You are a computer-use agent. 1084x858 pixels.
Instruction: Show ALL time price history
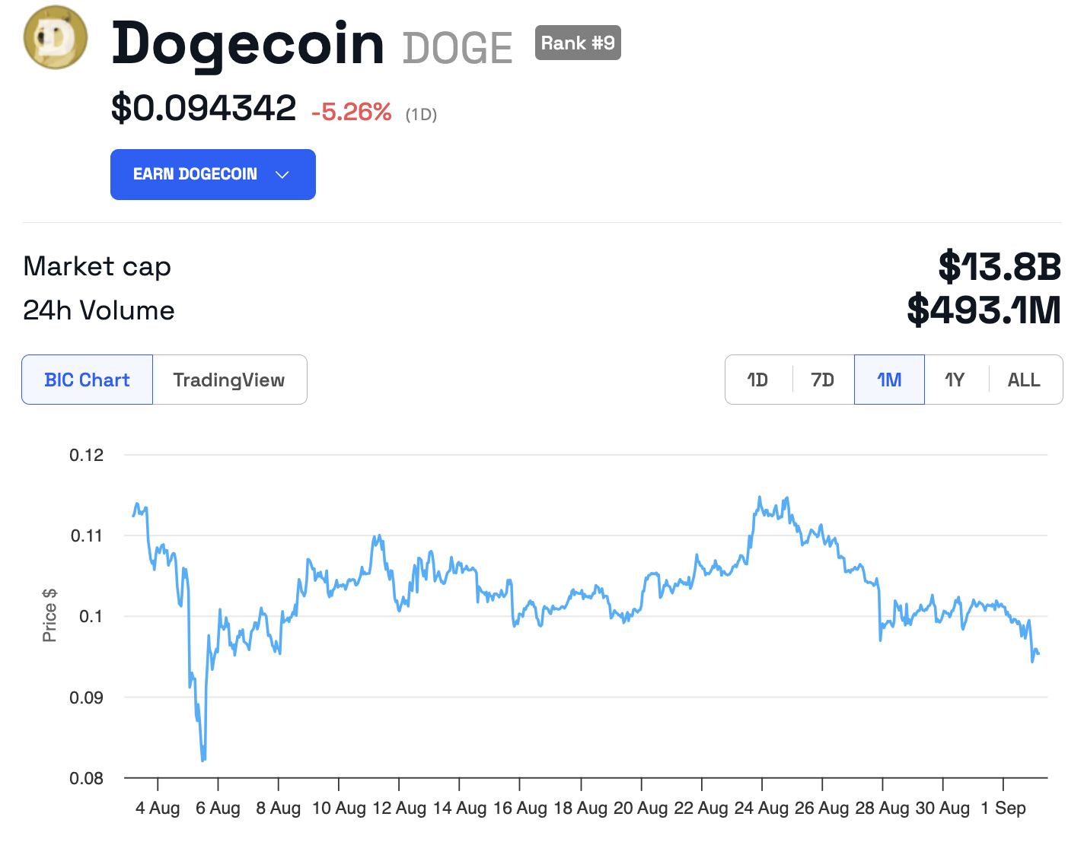[1025, 380]
